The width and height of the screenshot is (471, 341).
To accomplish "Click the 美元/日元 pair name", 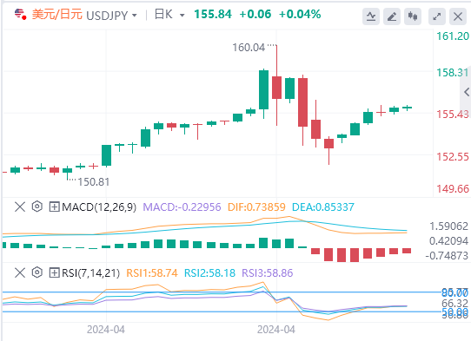I will (57, 15).
